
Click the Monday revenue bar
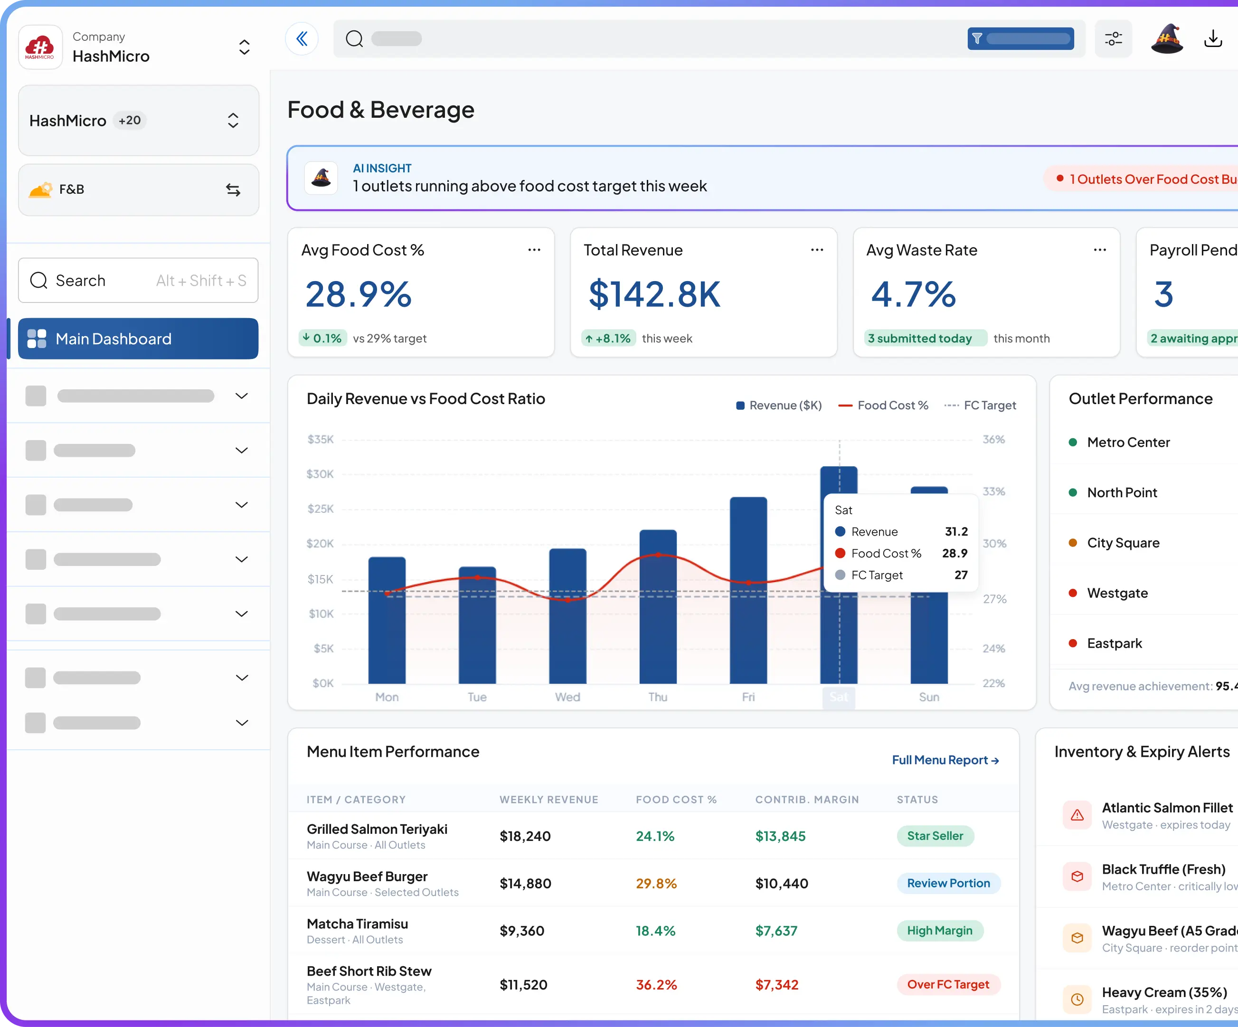coord(387,620)
